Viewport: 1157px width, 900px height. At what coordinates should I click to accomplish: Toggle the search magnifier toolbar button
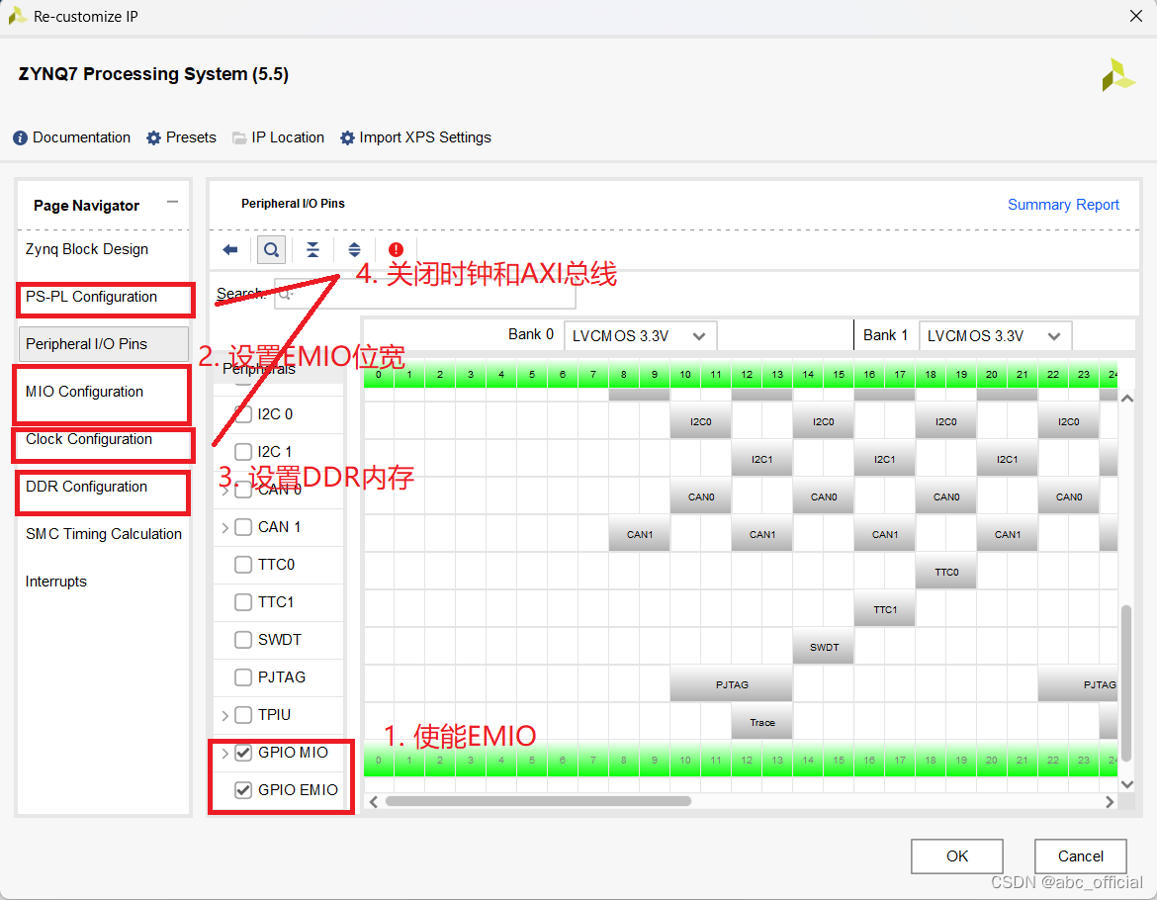pyautogui.click(x=271, y=249)
